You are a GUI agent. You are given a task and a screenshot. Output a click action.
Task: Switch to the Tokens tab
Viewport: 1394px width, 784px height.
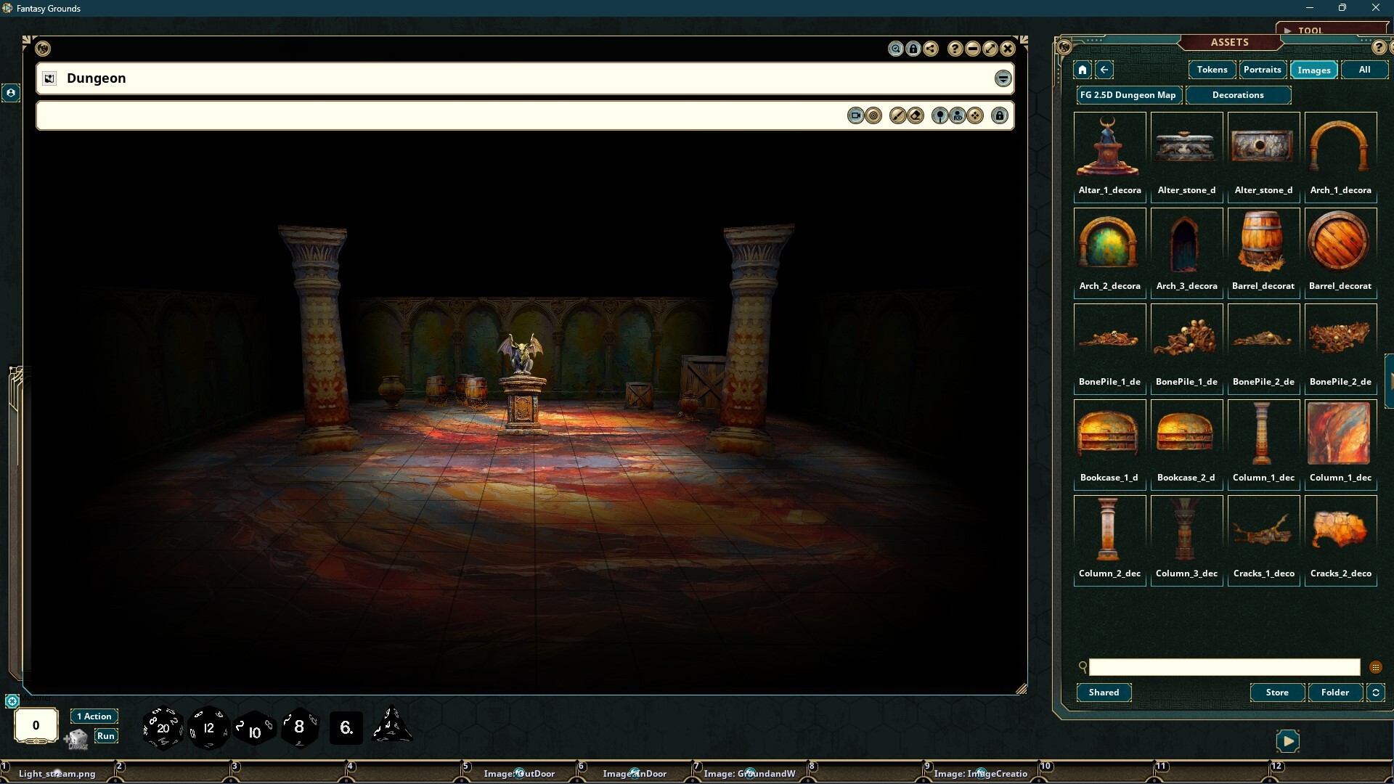[x=1211, y=70]
